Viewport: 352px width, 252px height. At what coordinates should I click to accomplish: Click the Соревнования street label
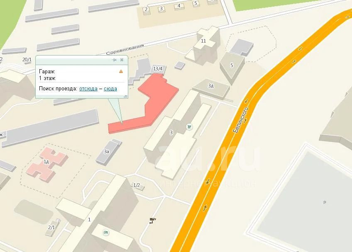click(x=125, y=50)
